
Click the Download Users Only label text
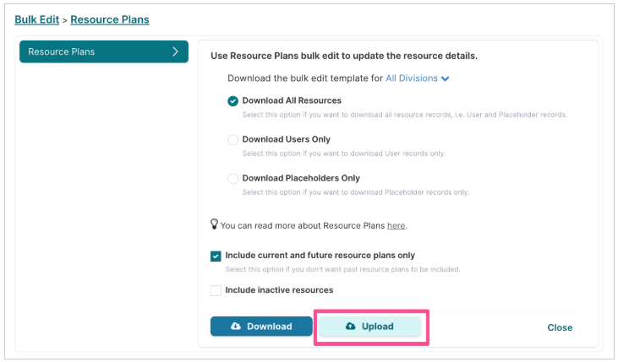tap(286, 139)
